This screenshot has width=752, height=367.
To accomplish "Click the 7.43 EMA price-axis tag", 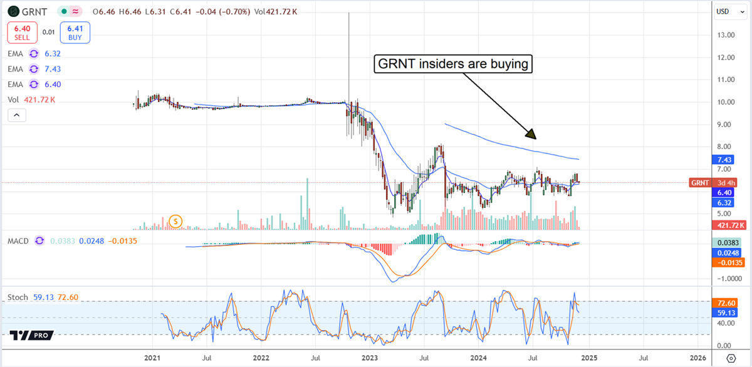I will [724, 160].
